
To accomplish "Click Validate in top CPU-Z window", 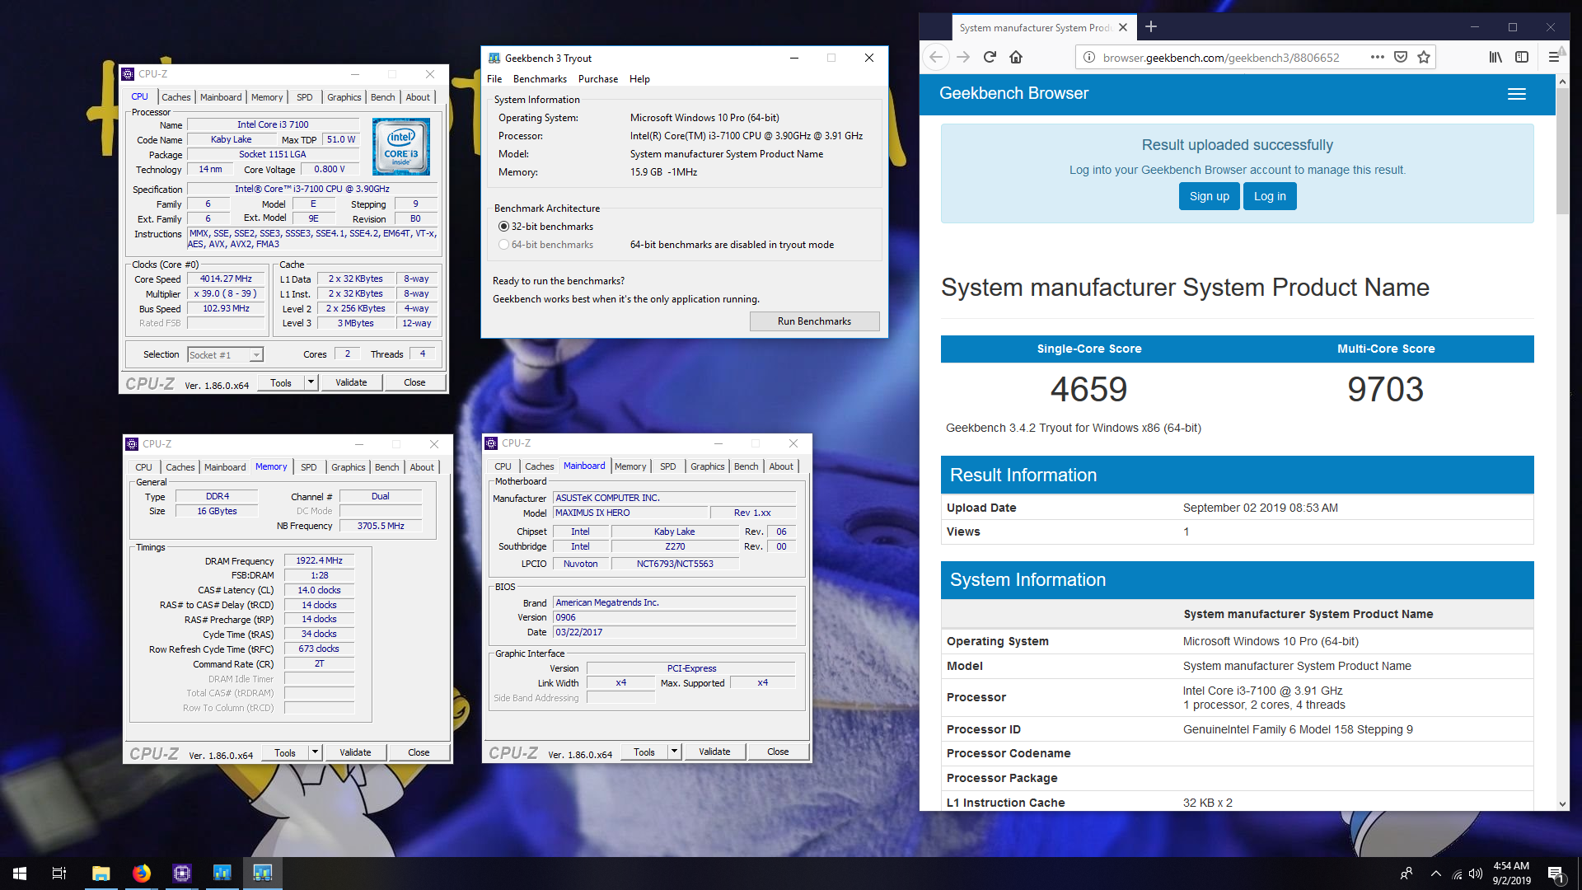I will pyautogui.click(x=351, y=382).
